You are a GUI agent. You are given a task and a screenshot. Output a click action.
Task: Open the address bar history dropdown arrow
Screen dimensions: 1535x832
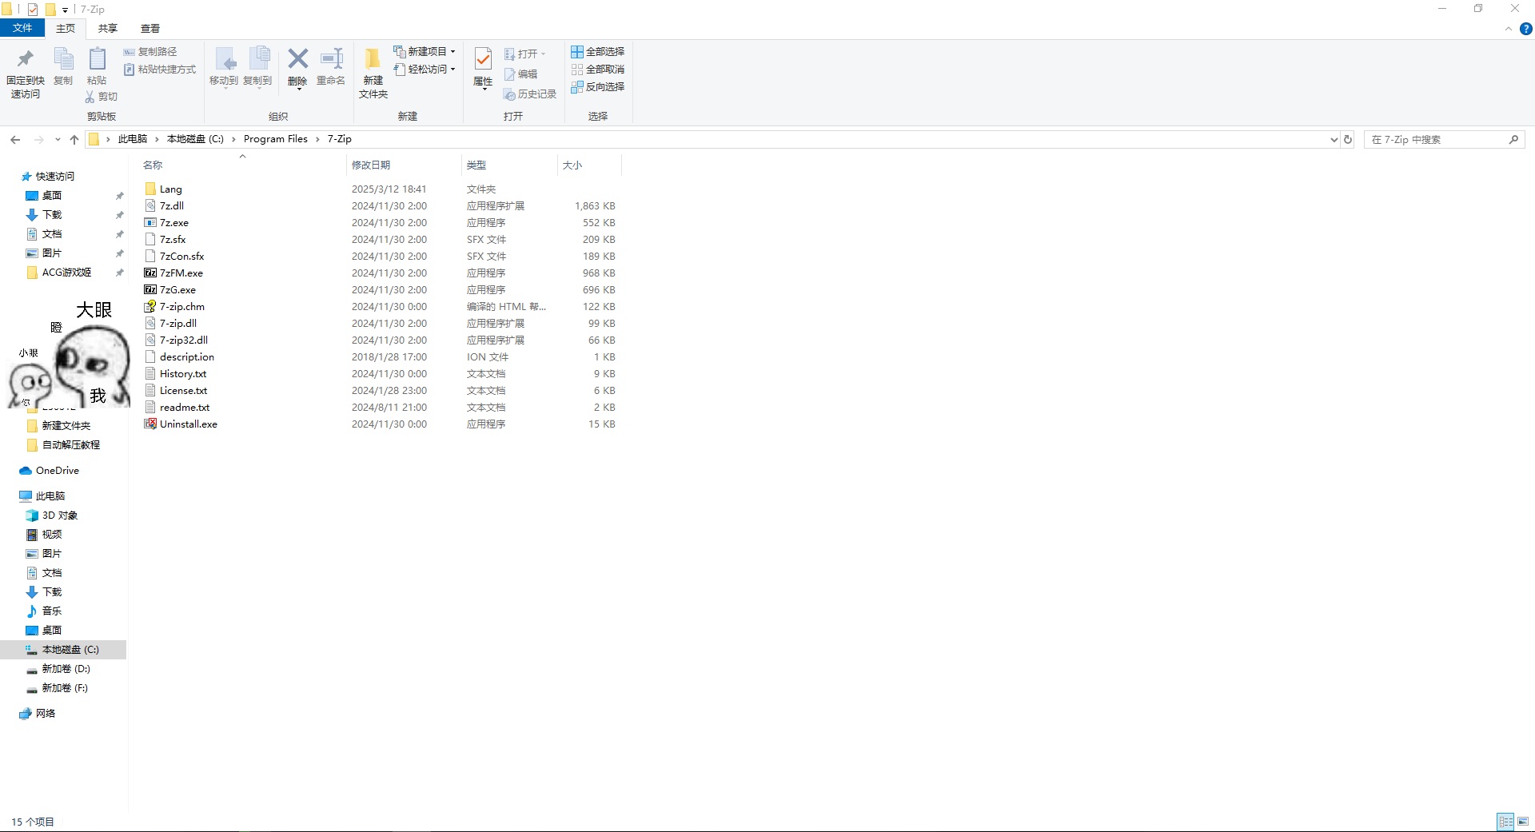point(1334,140)
